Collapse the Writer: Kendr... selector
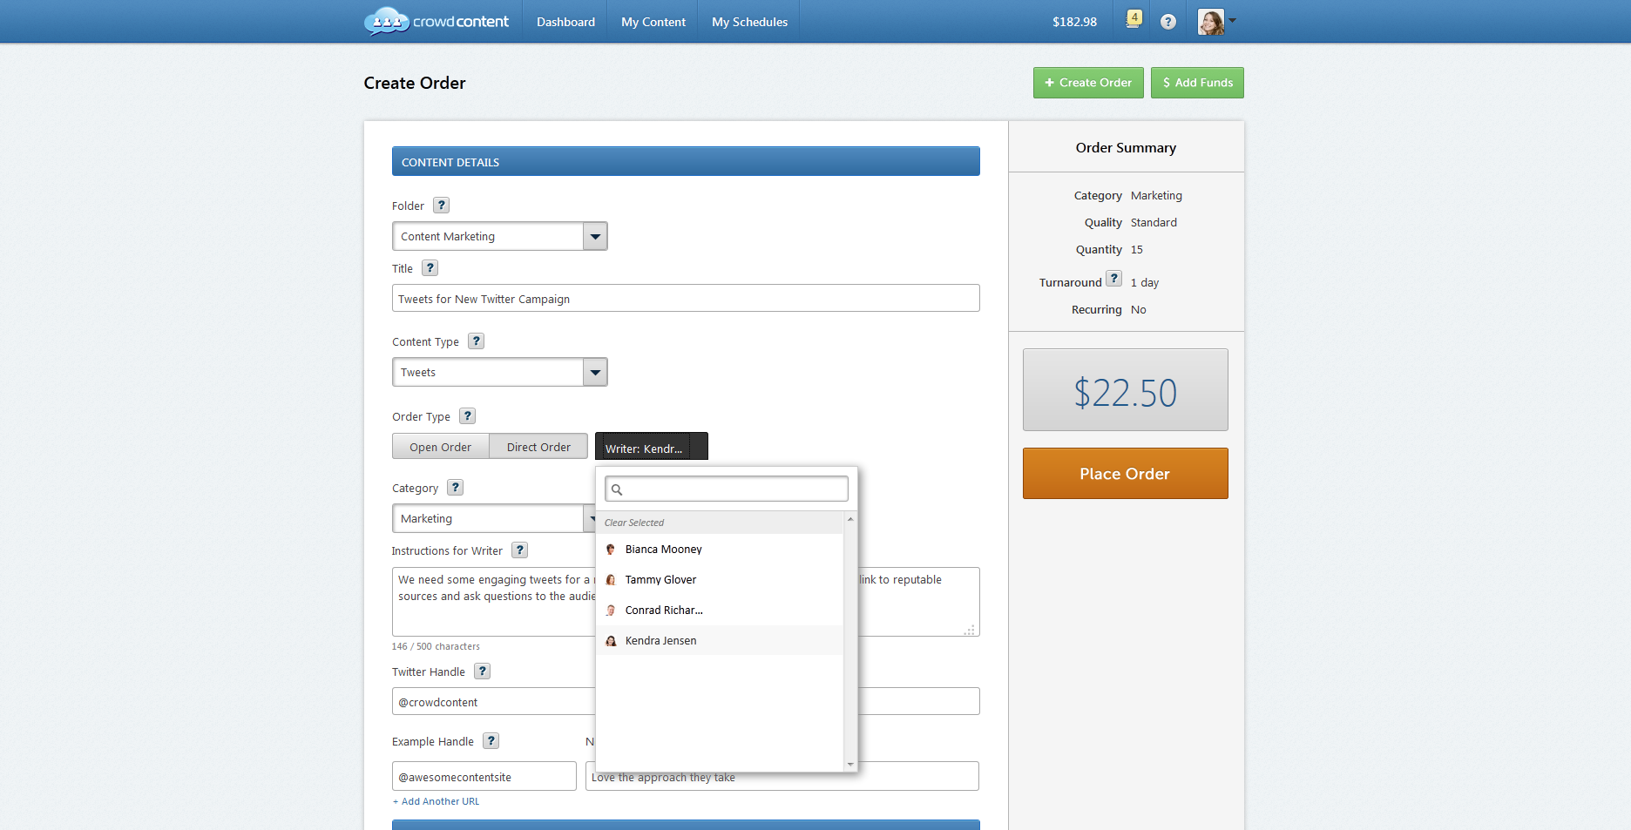The height and width of the screenshot is (830, 1631). [651, 448]
